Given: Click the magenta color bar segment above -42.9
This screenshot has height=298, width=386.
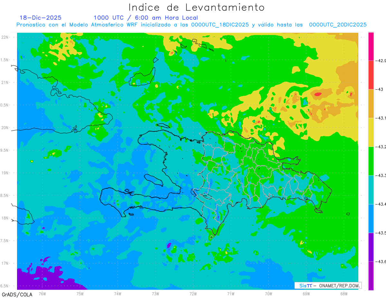Looking at the screenshot, I should click(371, 46).
